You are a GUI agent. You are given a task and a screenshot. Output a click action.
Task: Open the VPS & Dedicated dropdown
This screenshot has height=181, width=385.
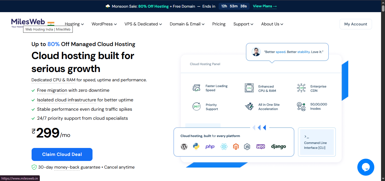(143, 24)
